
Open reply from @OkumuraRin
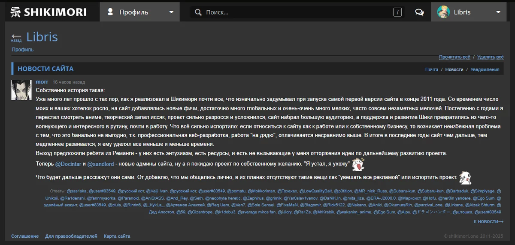click(x=397, y=206)
